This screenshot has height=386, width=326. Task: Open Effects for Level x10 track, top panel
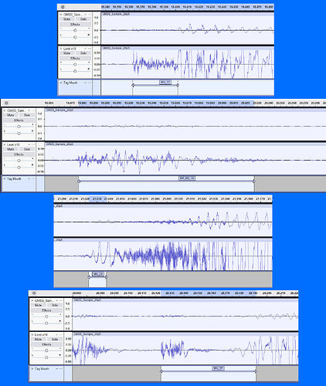(x=75, y=59)
